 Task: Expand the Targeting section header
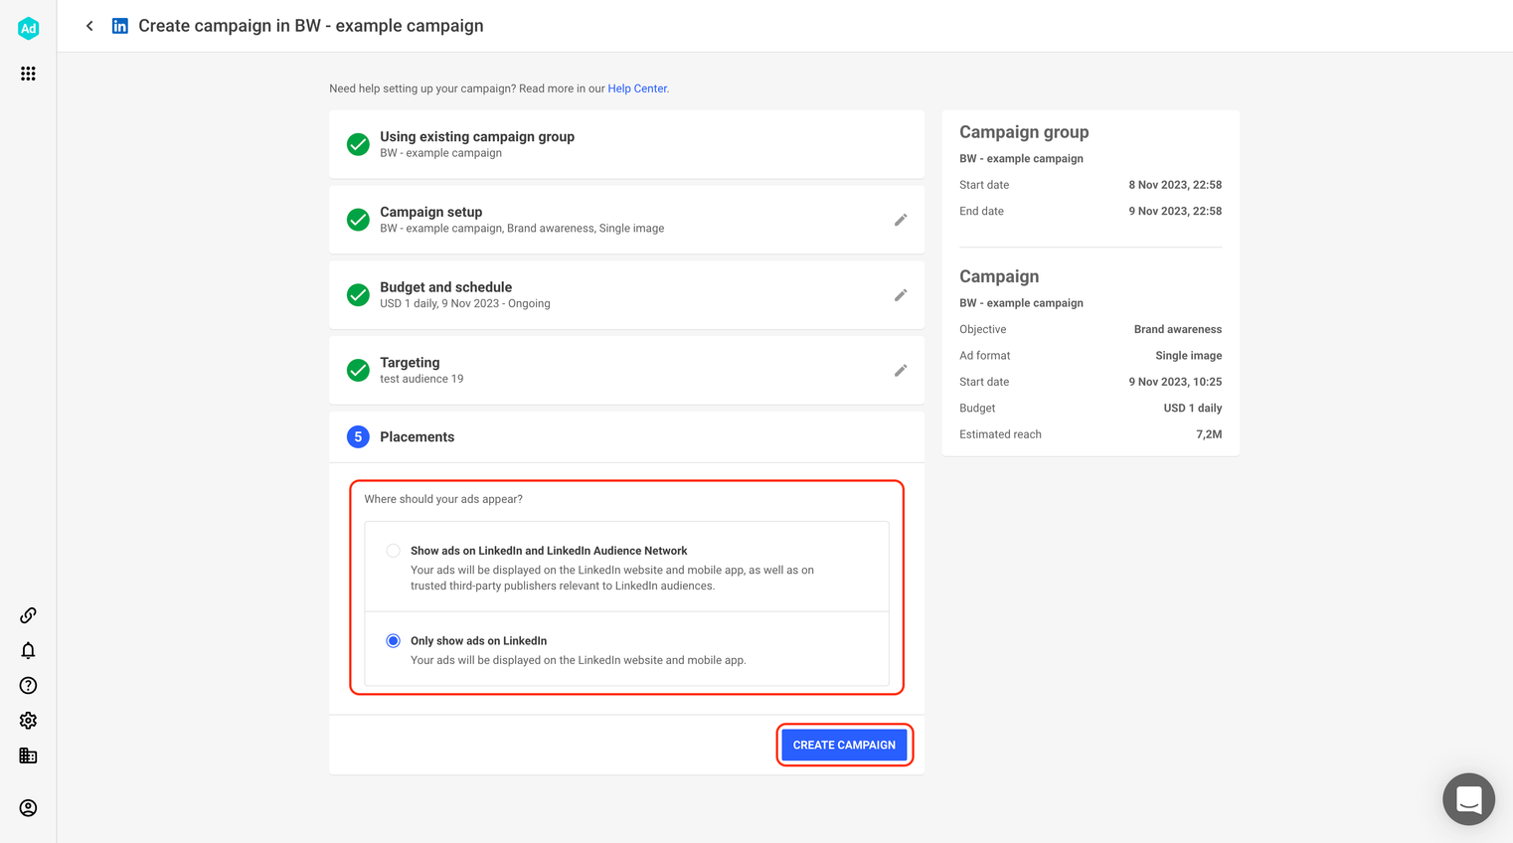[626, 371]
